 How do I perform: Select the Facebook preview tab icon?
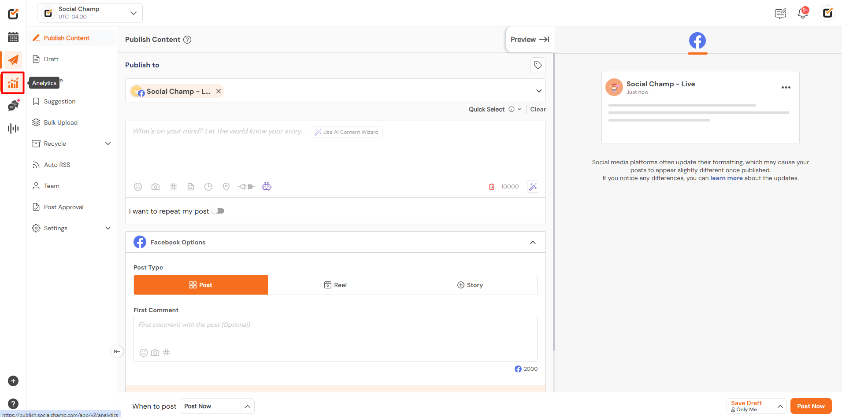(x=697, y=41)
